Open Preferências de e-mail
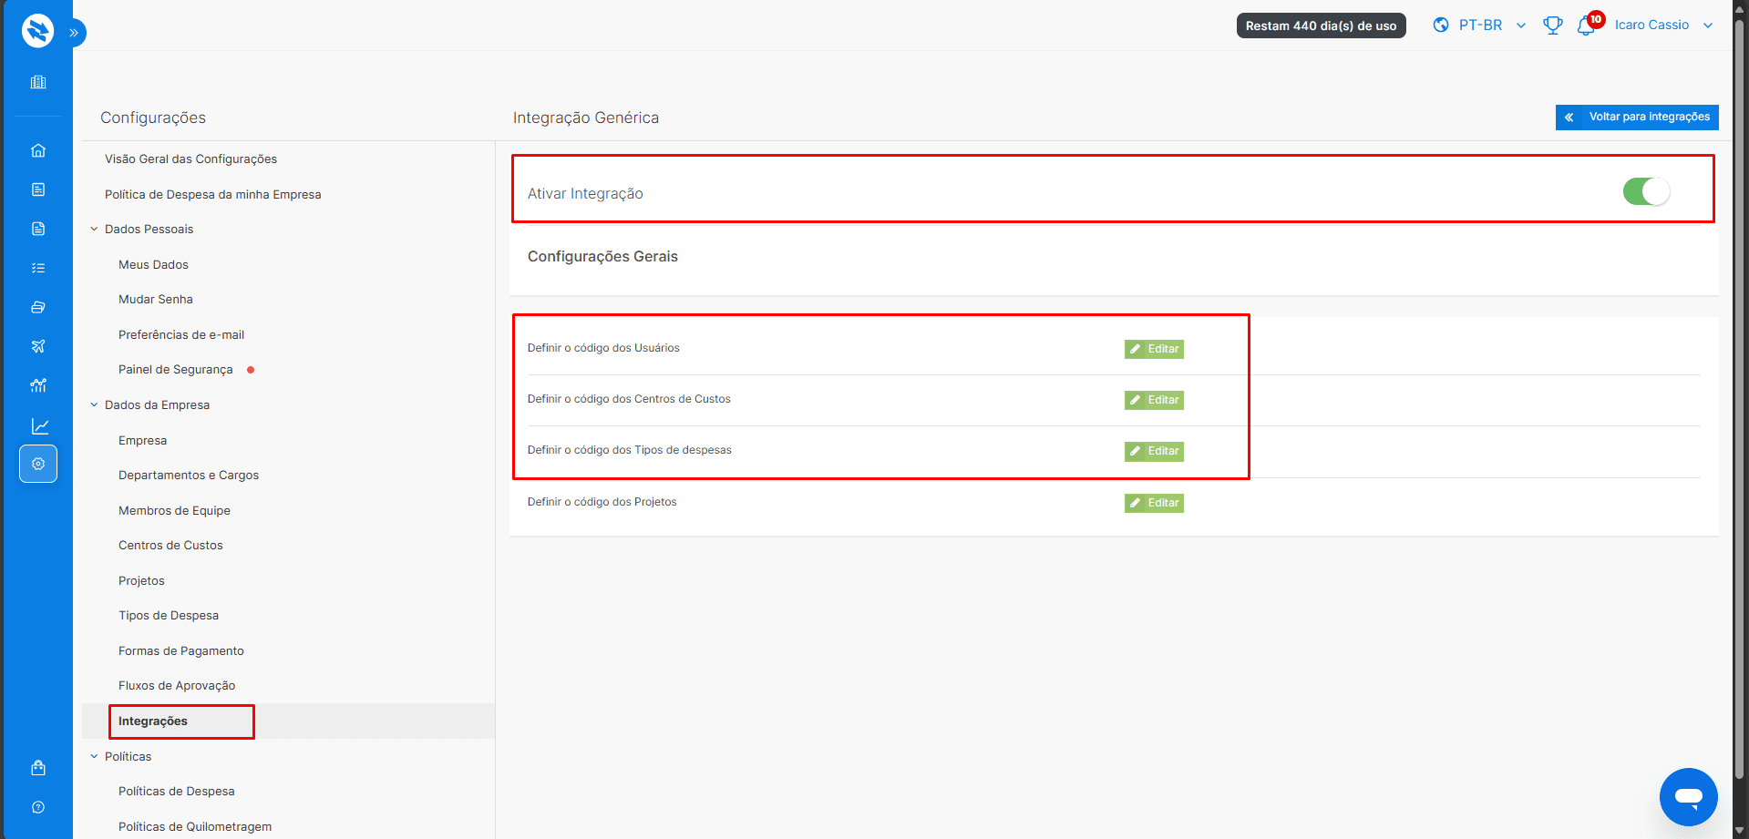The height and width of the screenshot is (839, 1749). pyautogui.click(x=181, y=334)
